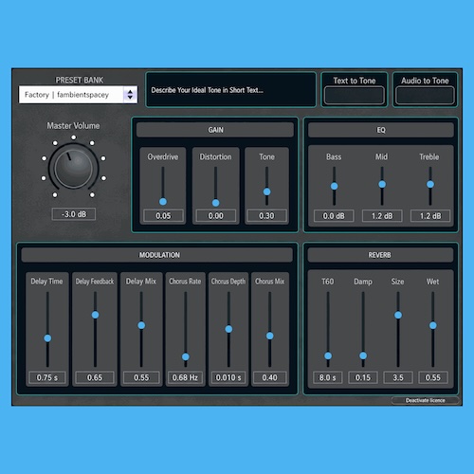Click the EQ section header
The image size is (474, 474).
[x=381, y=130]
